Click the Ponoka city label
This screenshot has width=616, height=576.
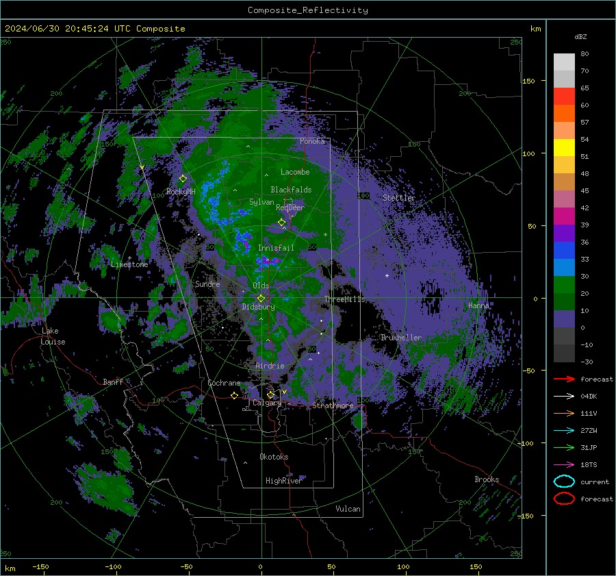312,141
